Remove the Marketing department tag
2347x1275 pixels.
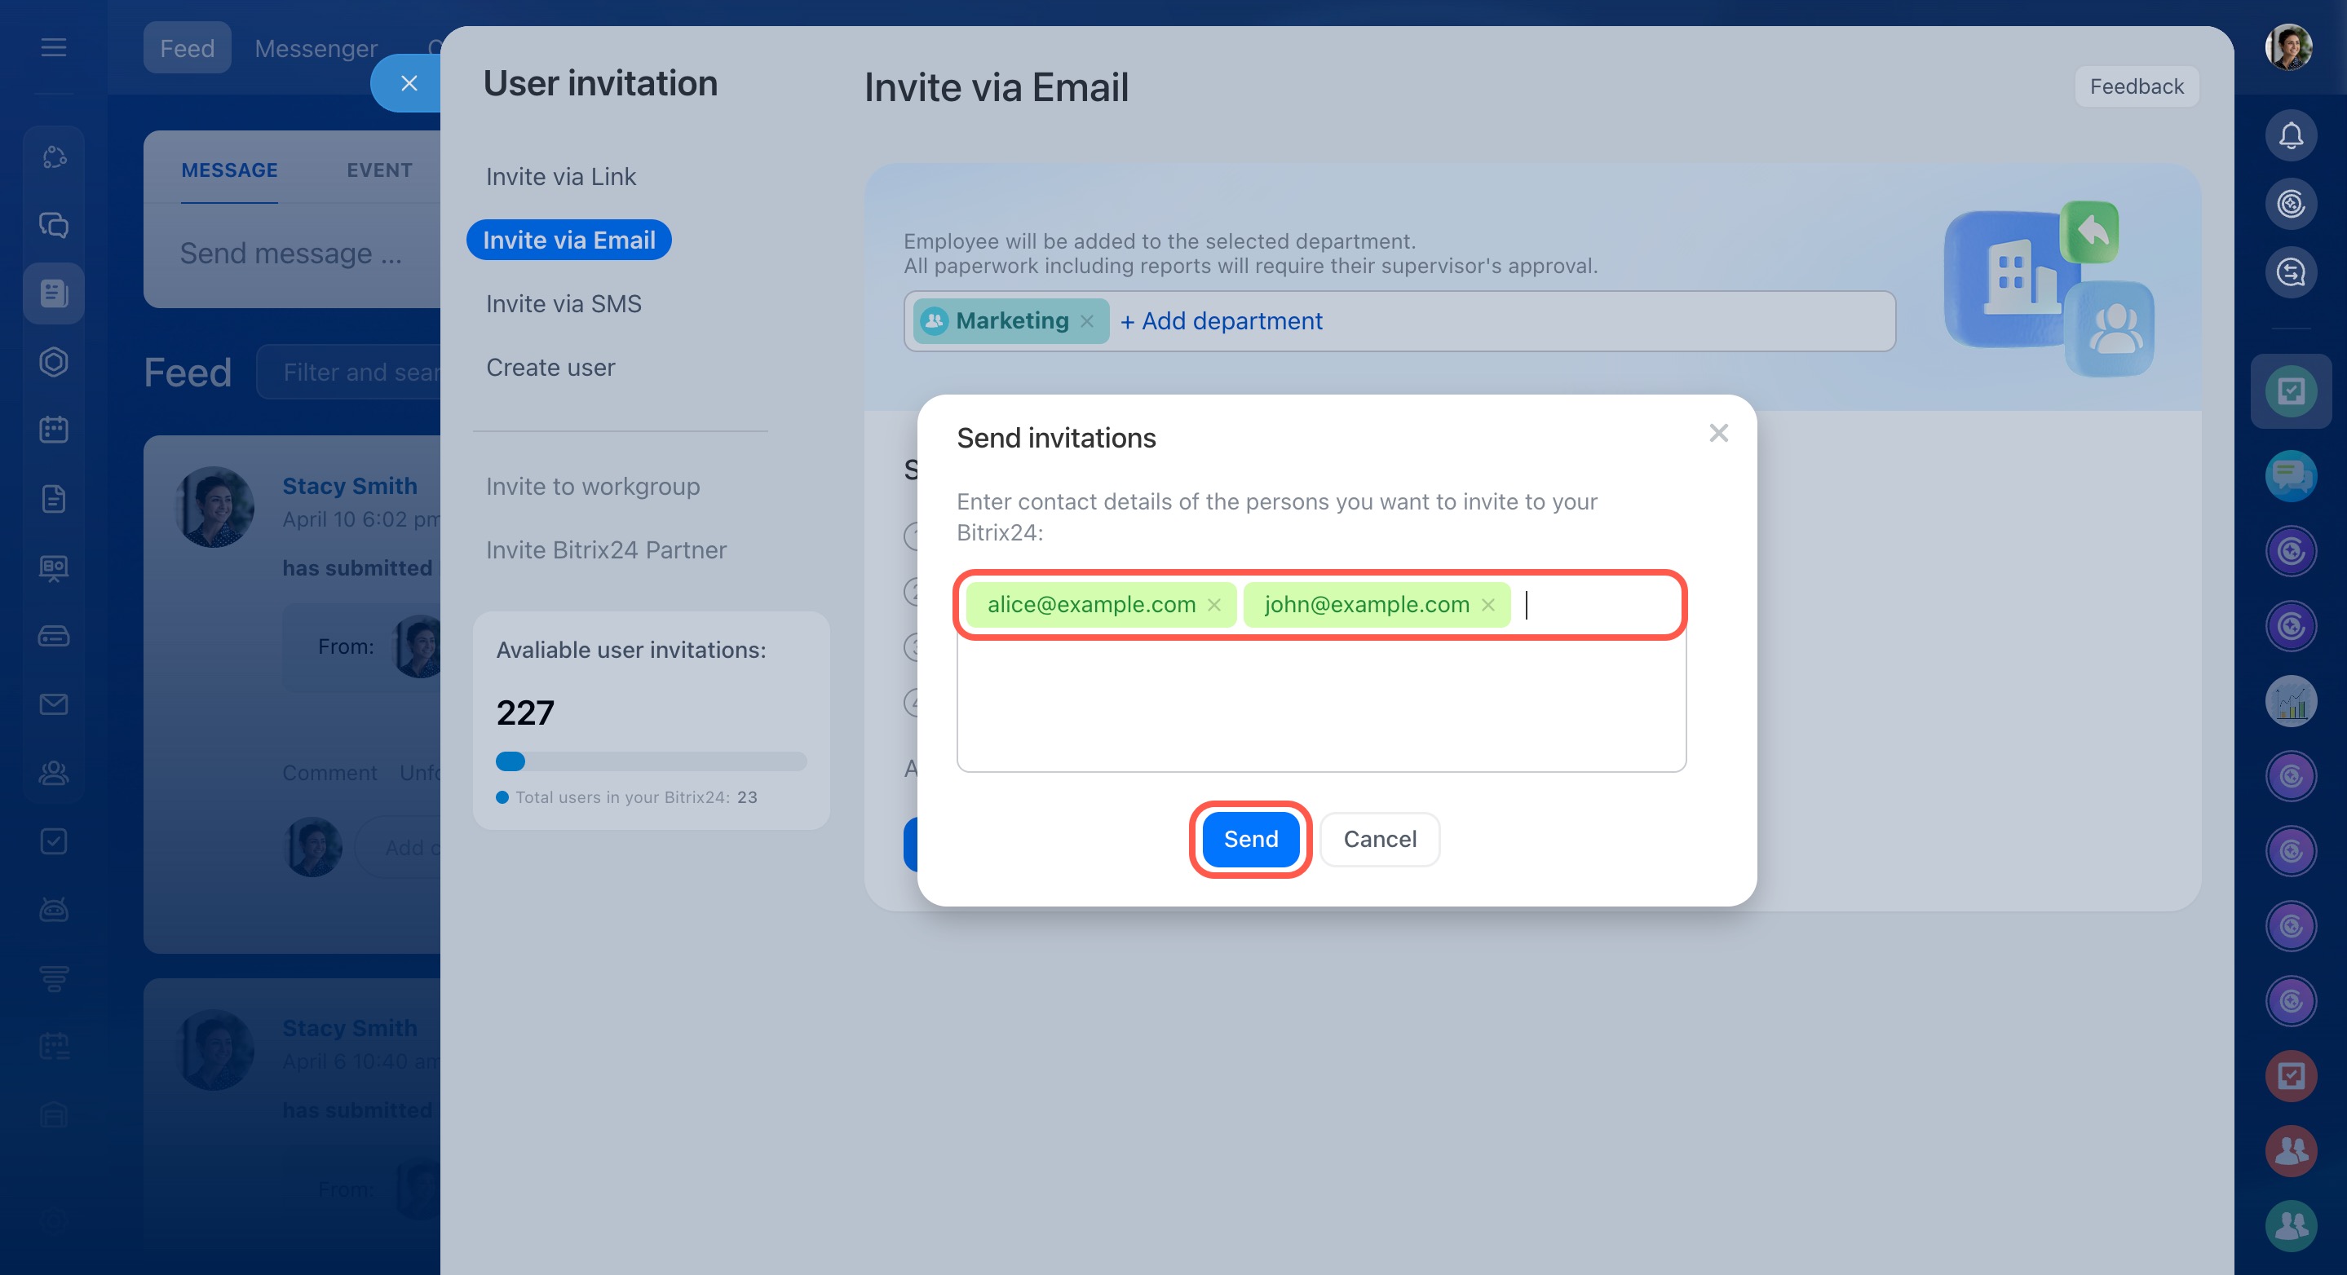pyautogui.click(x=1087, y=321)
